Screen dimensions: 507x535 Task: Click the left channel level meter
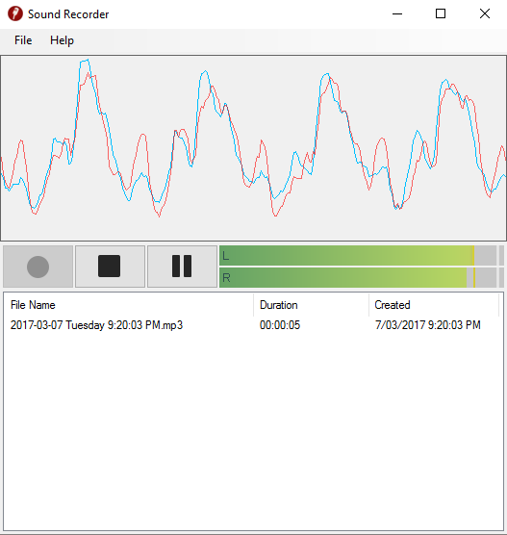point(358,255)
